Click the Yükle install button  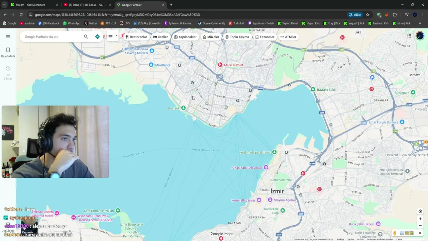[x=355, y=15]
